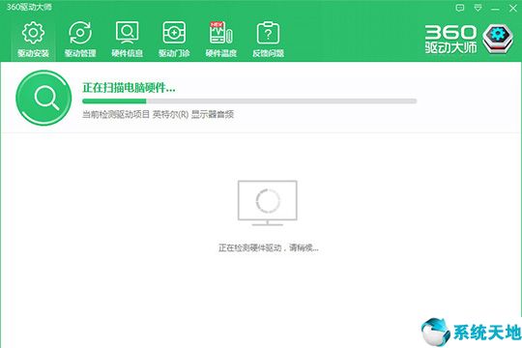Close the 360驱动大师 window
Image resolution: width=522 pixels, height=348 pixels.
513,9
